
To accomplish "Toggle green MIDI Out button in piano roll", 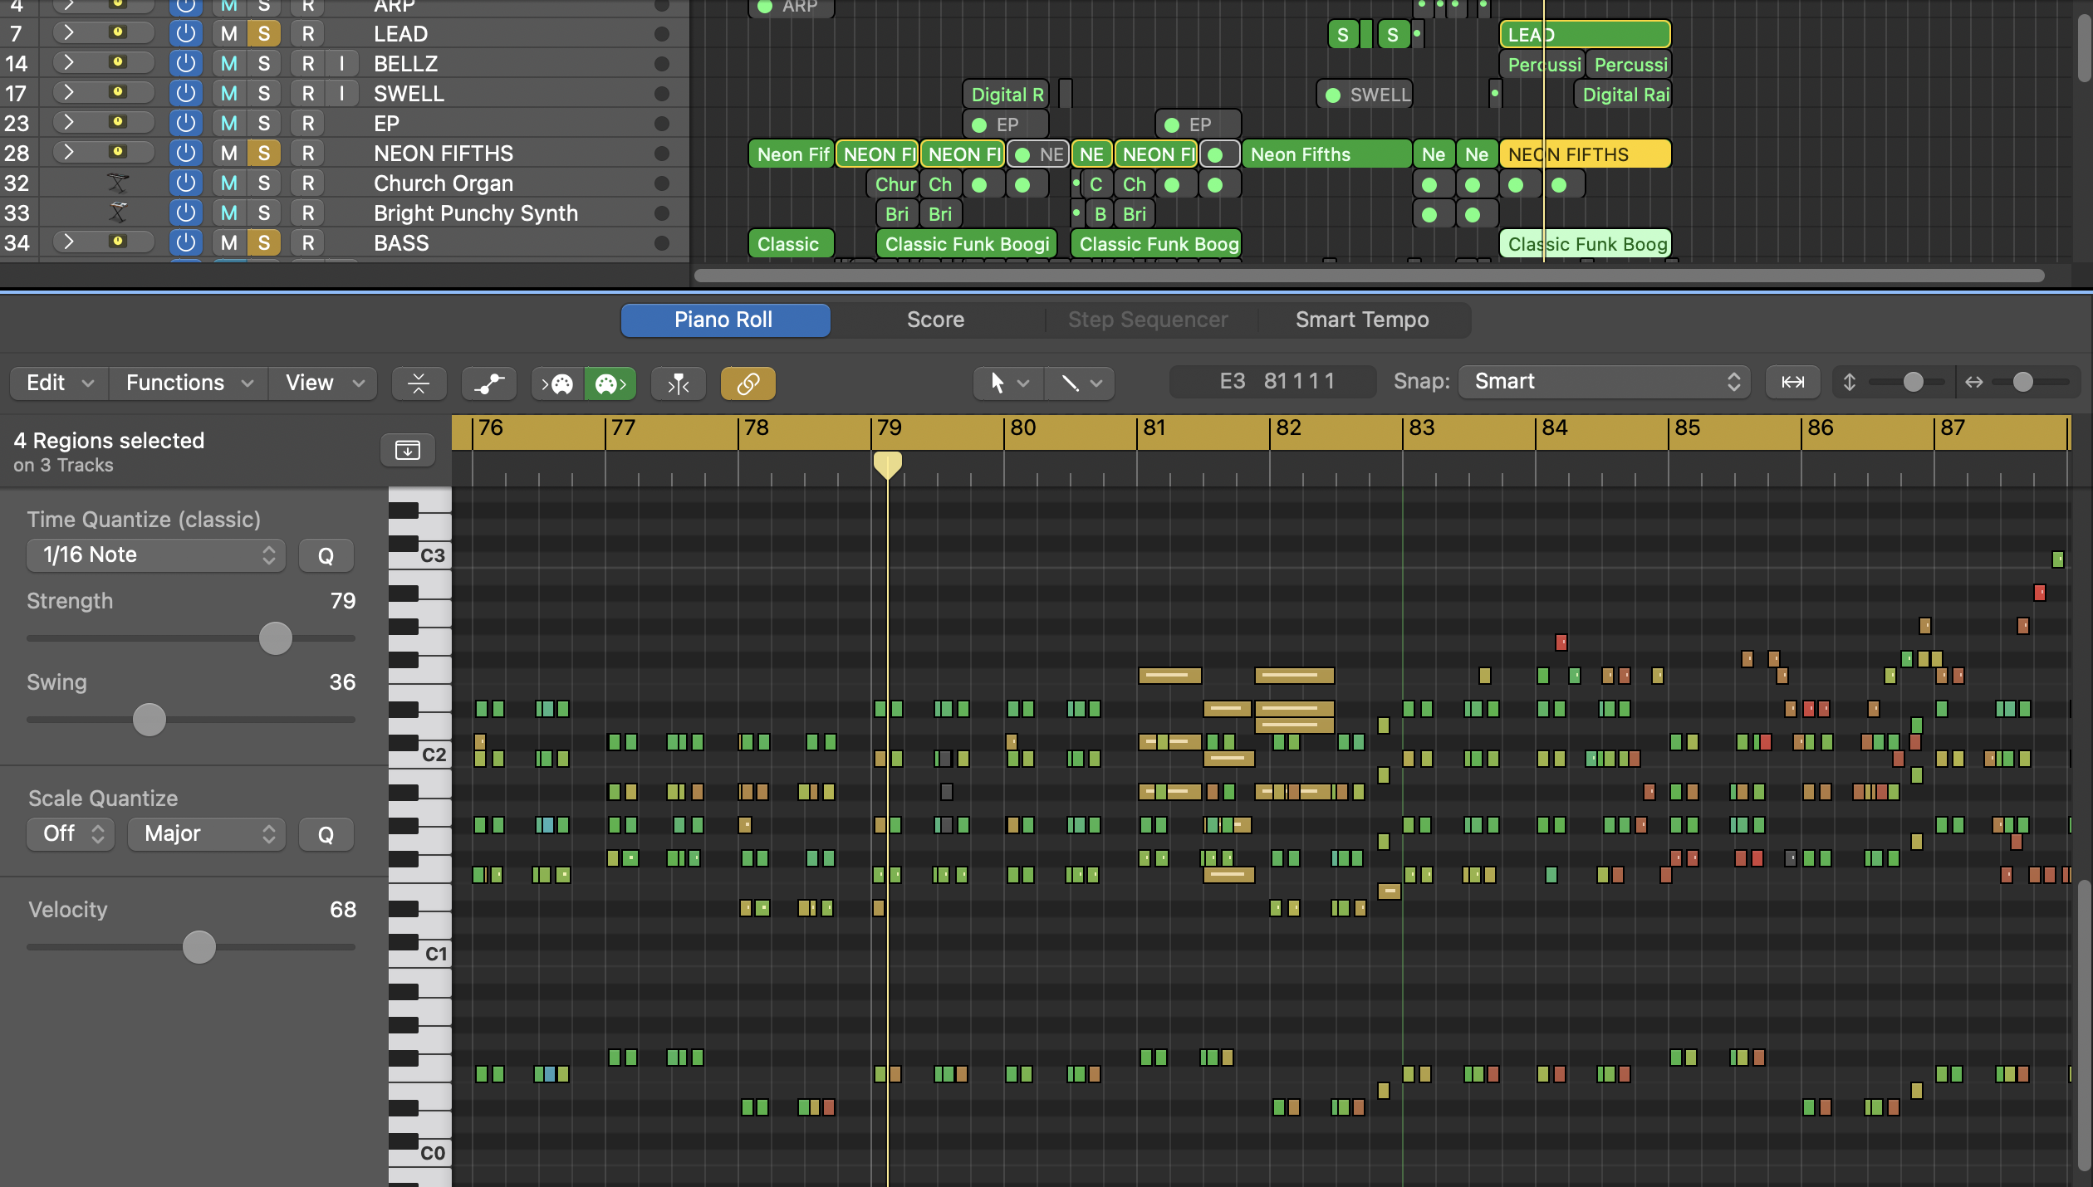I will (x=611, y=383).
